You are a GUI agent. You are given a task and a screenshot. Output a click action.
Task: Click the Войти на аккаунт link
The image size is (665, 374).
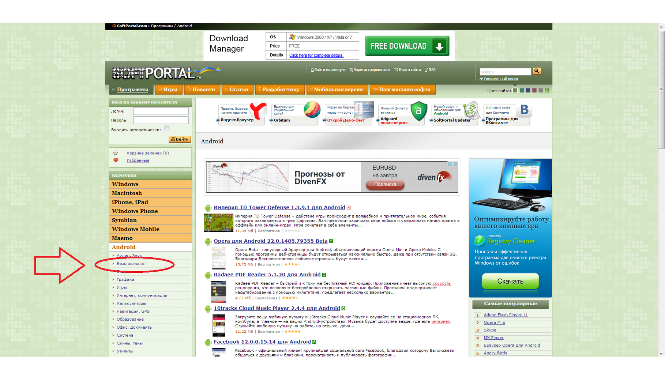(330, 70)
